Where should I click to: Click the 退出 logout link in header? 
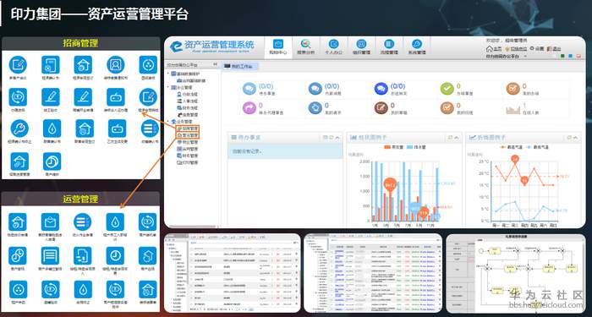point(553,49)
